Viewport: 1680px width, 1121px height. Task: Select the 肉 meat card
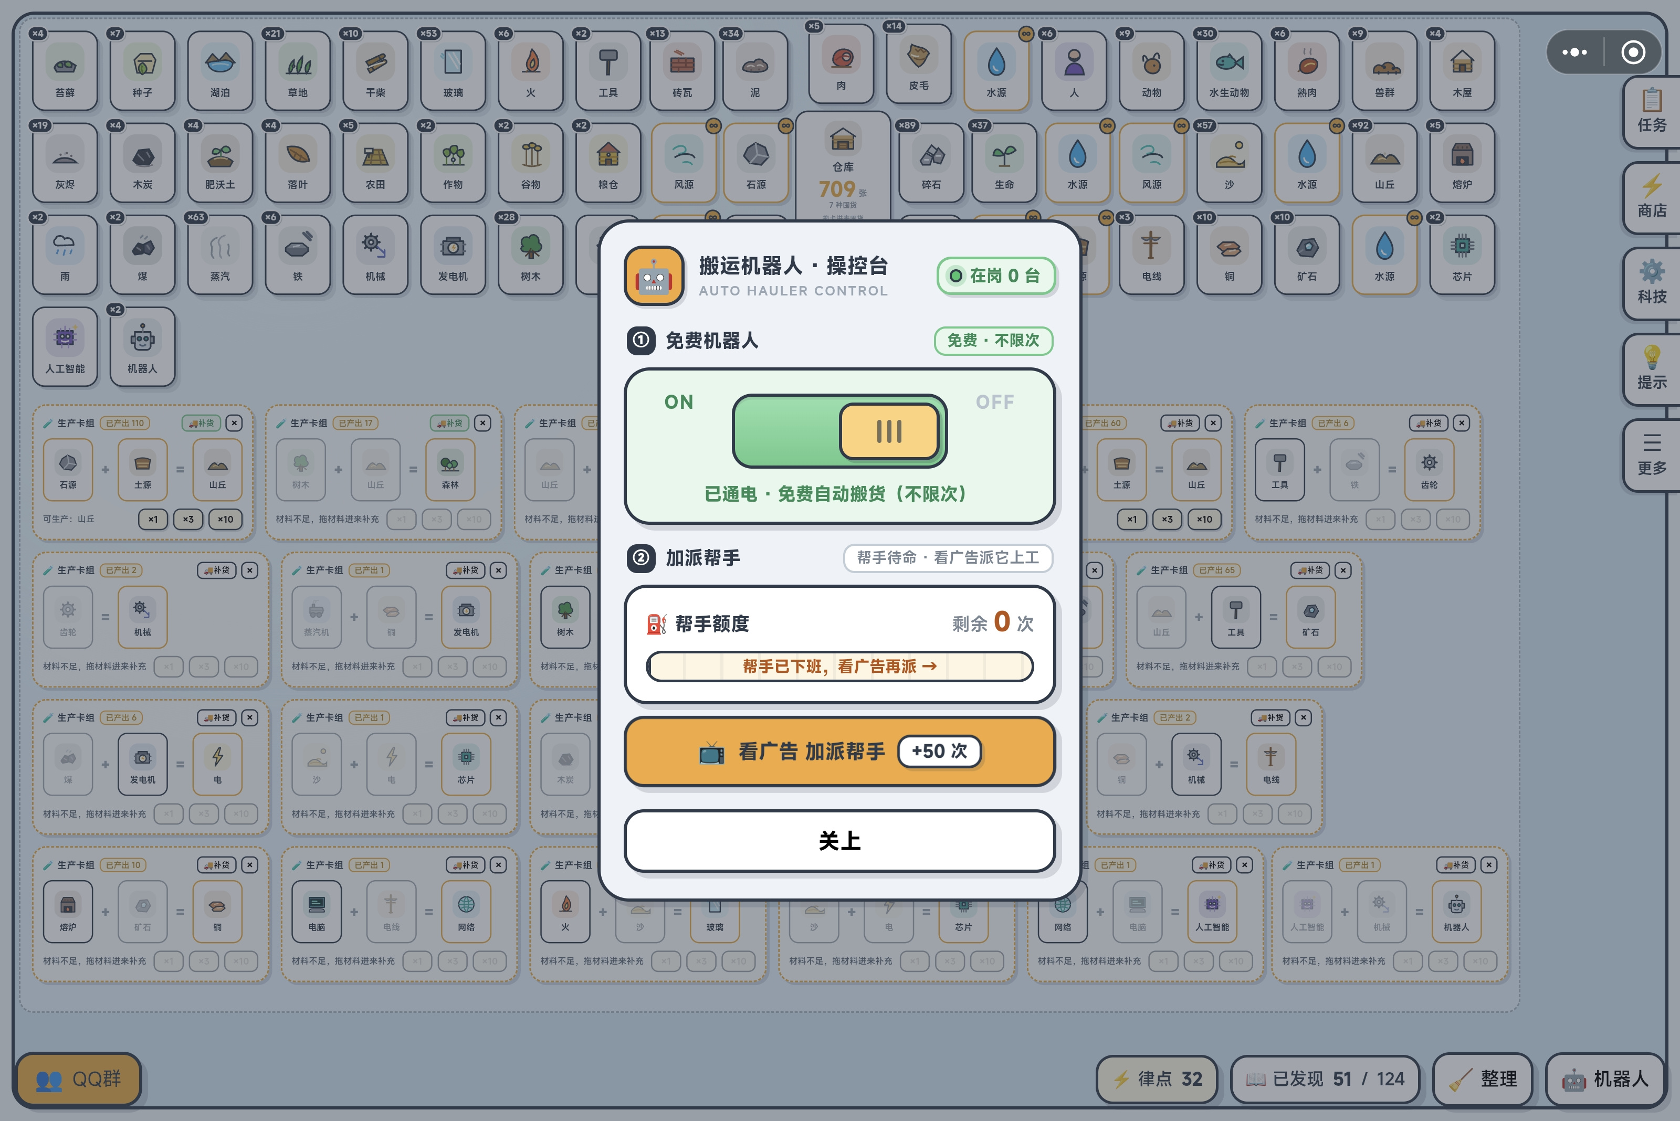[x=841, y=64]
